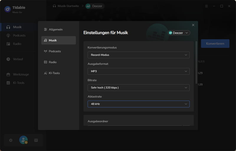The image size is (236, 151).
Task: Click the broadcast icon beside settings Podcasts
Action: click(45, 51)
